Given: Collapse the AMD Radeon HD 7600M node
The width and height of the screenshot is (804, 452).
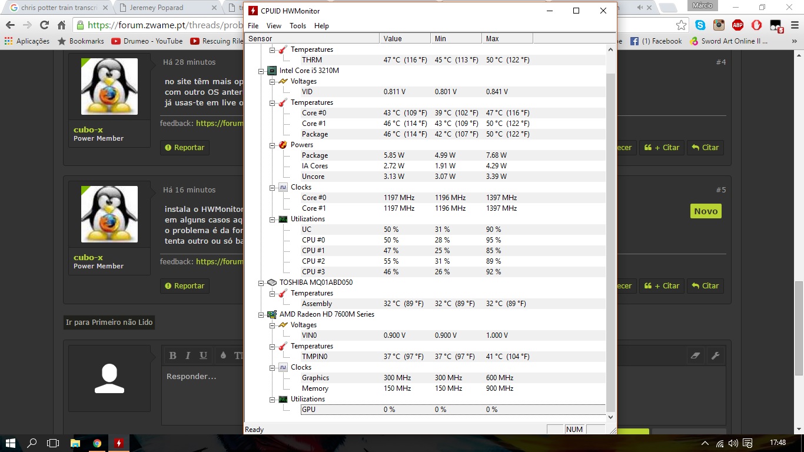Looking at the screenshot, I should tap(261, 314).
